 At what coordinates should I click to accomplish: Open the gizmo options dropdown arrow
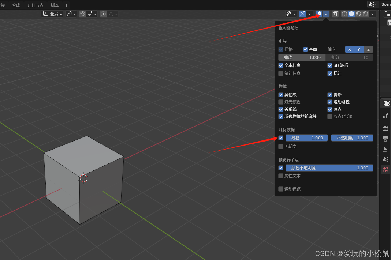pos(309,14)
